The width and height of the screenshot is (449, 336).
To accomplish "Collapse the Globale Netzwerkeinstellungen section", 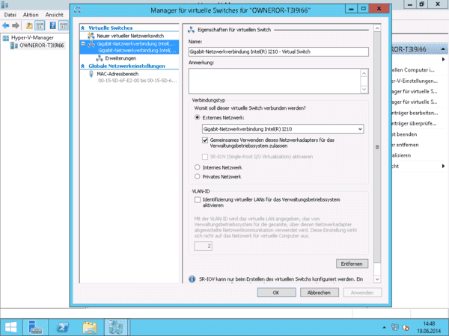I will 83,66.
